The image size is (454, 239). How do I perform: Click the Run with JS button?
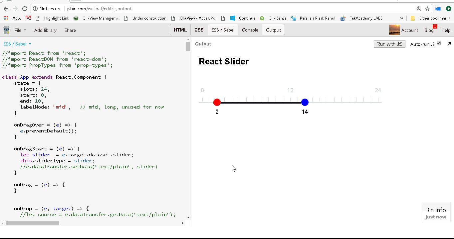(389, 43)
